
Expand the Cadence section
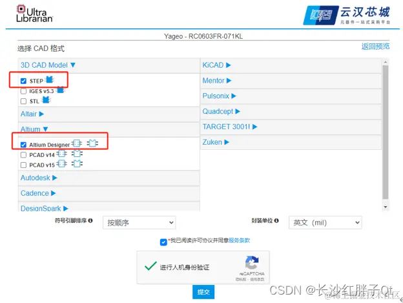38,193
